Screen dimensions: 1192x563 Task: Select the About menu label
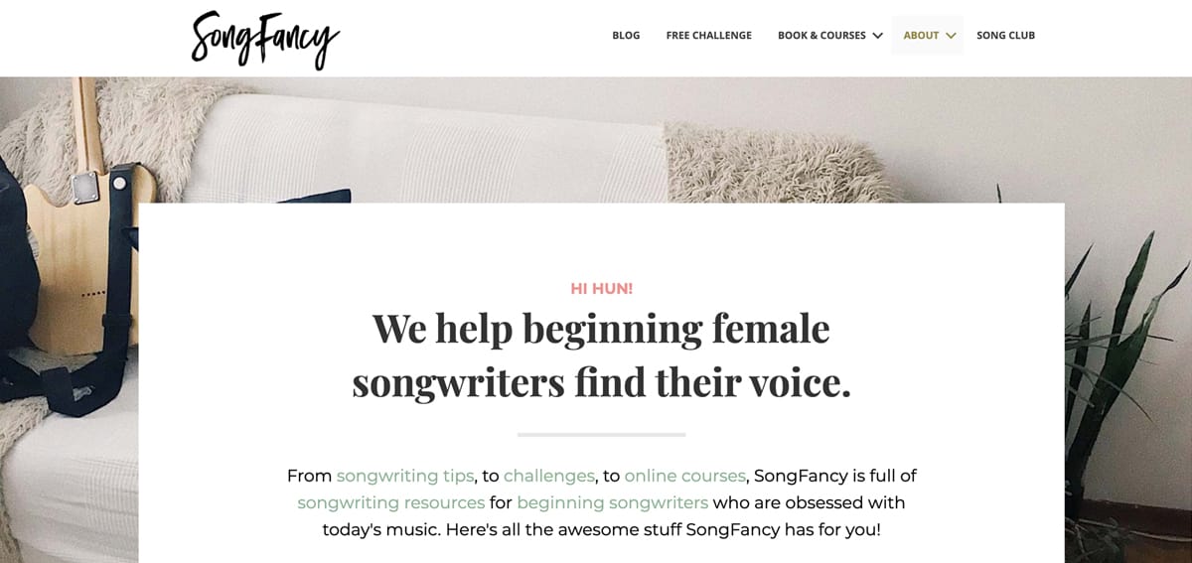(x=921, y=36)
